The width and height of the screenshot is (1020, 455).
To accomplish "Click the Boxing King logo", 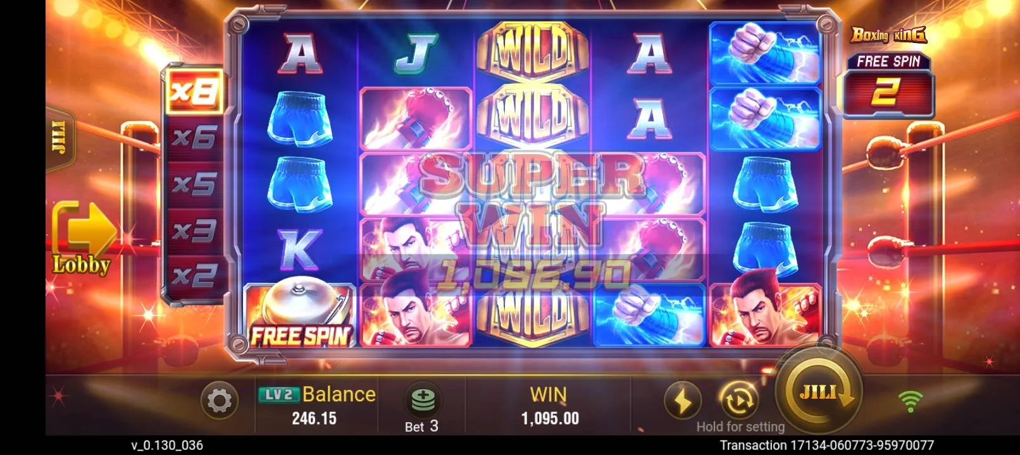I will 888,35.
